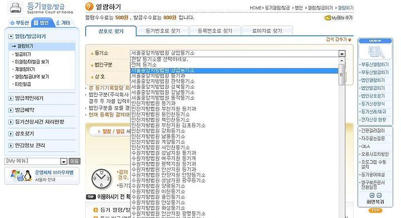Click the QUICK menu computer search icon
The width and height of the screenshot is (401, 218).
tap(376, 52)
